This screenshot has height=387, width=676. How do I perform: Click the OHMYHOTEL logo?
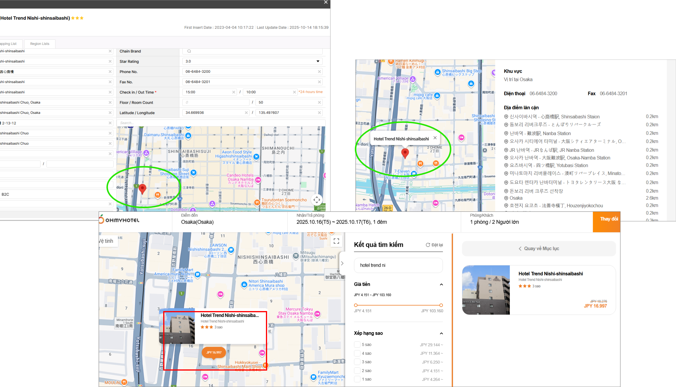pos(120,220)
